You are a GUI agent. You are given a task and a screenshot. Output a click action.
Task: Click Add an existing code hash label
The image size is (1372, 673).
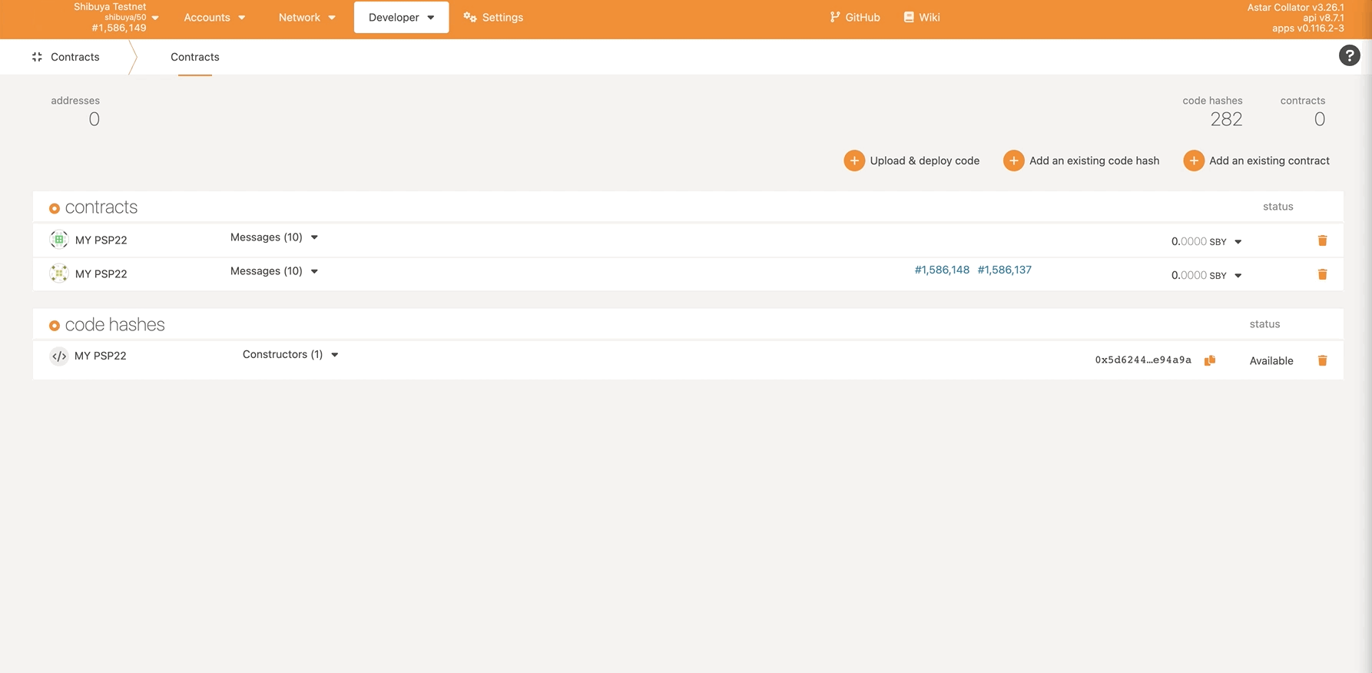point(1094,161)
